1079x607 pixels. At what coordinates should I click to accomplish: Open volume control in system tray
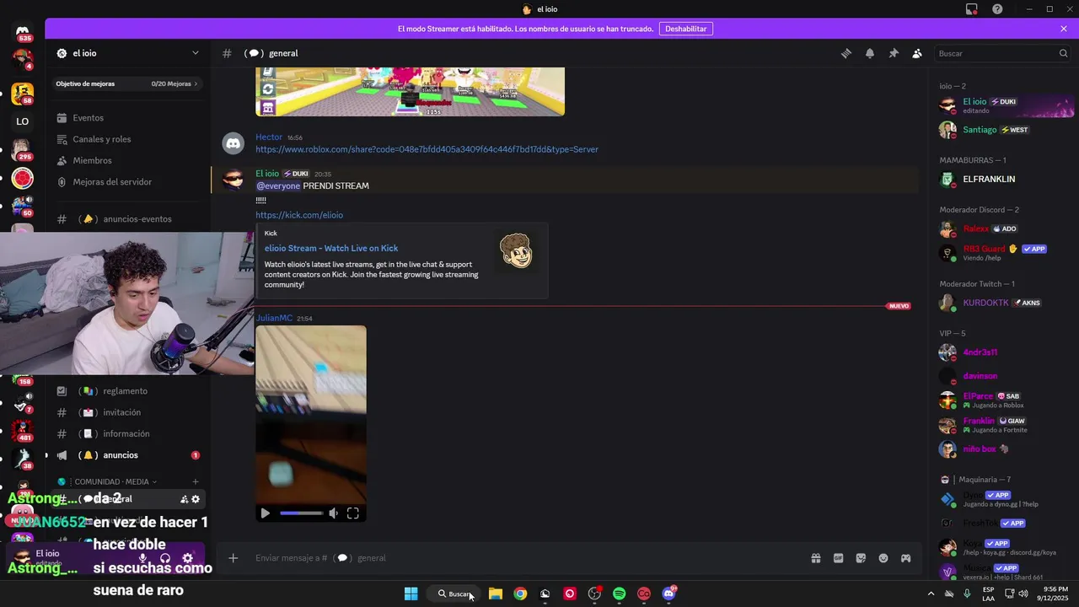click(1023, 594)
